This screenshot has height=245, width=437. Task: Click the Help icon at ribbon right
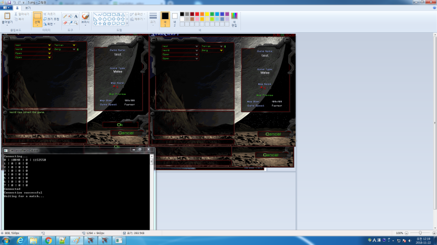434,8
